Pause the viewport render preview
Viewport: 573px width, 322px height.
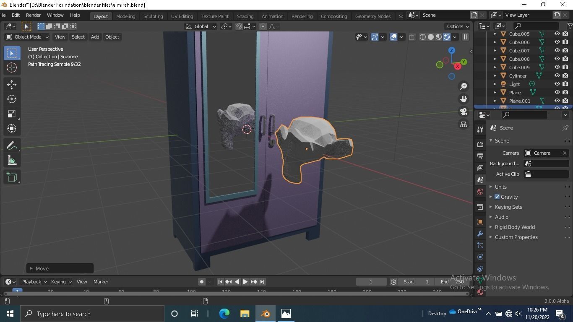[465, 37]
